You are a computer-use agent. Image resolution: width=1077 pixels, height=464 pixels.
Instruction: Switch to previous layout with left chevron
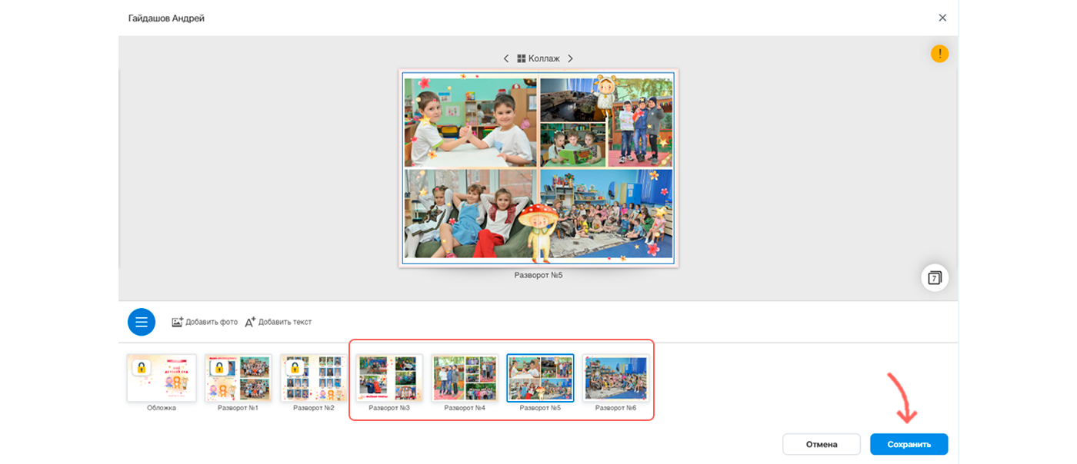coord(506,58)
